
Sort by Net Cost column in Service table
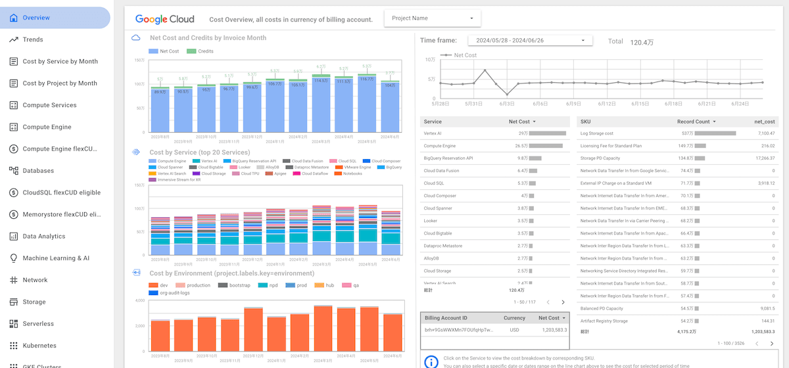pyautogui.click(x=522, y=122)
